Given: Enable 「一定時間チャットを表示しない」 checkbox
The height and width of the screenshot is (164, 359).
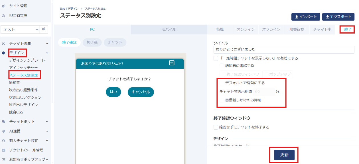Looking at the screenshot, I should click(x=216, y=58).
